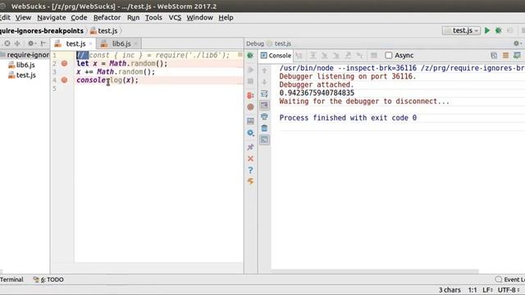Open the Run menu
The width and height of the screenshot is (525, 295).
[x=133, y=17]
